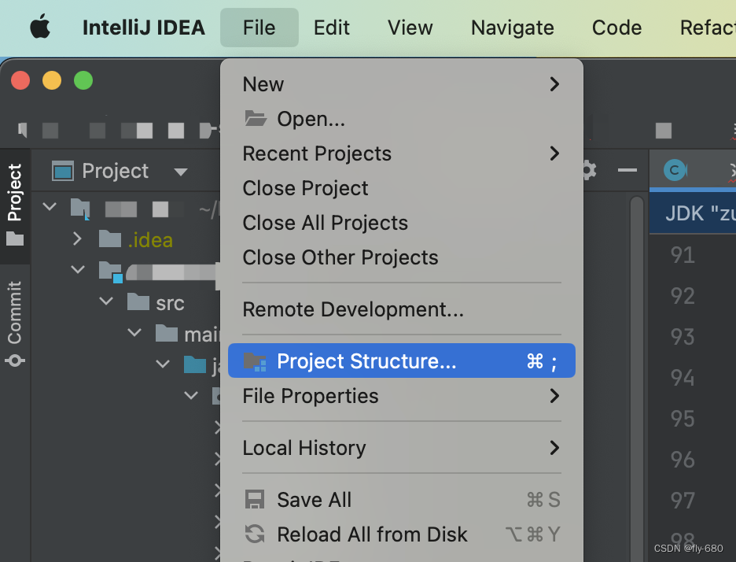Click line number 97 in gutter

tap(683, 500)
